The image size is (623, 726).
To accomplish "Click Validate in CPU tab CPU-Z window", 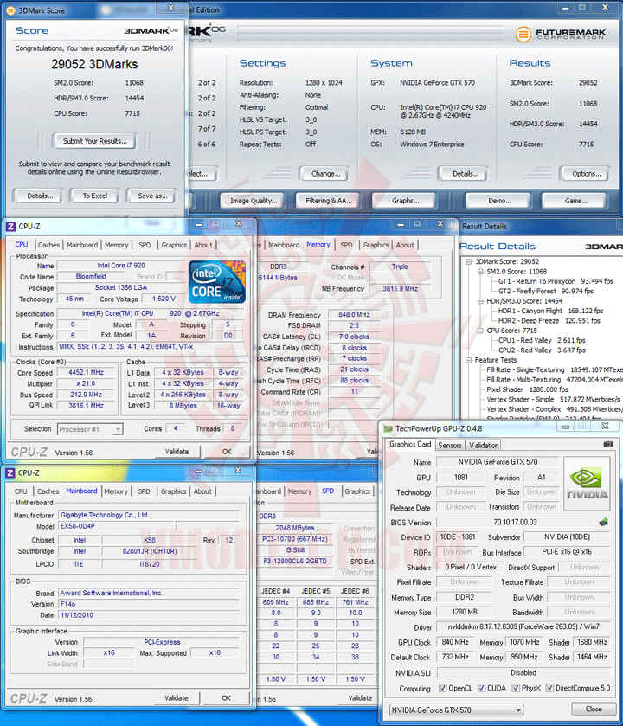I will click(177, 452).
